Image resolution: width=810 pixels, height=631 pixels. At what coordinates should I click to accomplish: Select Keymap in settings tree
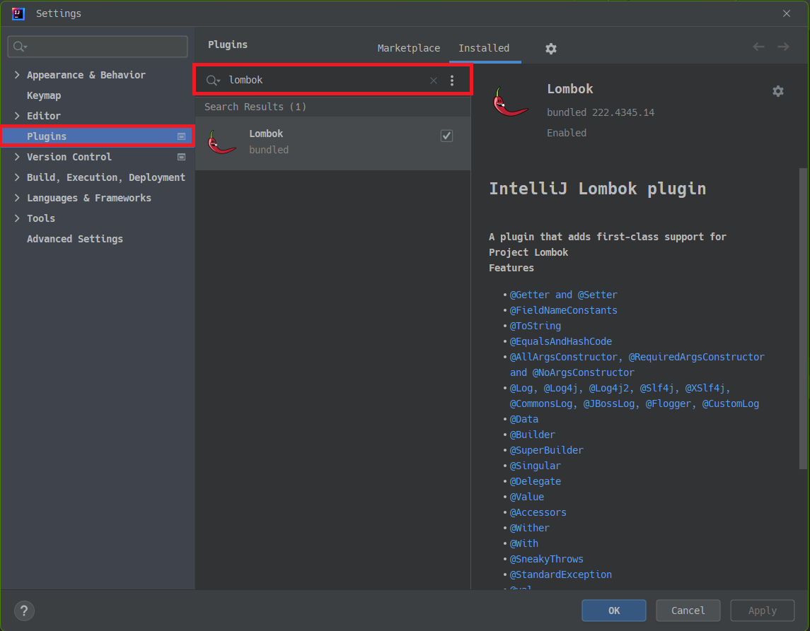coord(44,95)
